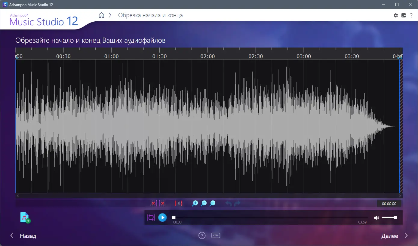Open the settings gear icon
Image resolution: width=418 pixels, height=246 pixels.
click(x=396, y=15)
